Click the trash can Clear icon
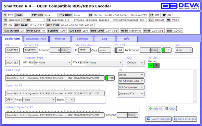Viewport: 202px width, 126px height. 167,109
